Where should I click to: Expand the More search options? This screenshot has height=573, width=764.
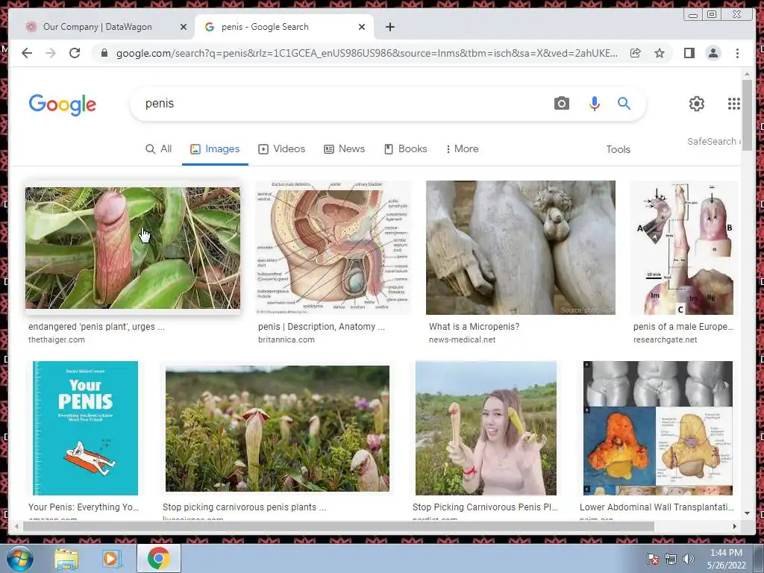[x=462, y=149]
